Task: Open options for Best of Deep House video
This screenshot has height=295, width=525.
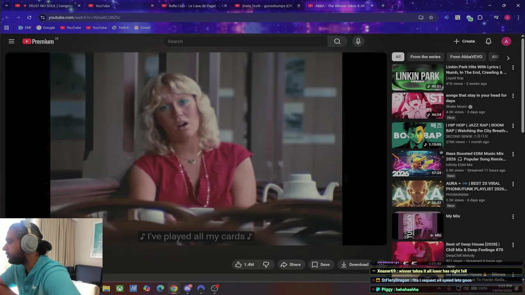Action: pyautogui.click(x=513, y=245)
